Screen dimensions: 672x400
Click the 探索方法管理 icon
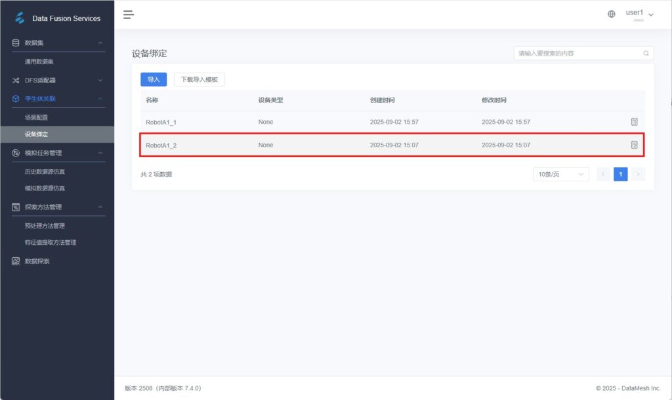pos(16,208)
